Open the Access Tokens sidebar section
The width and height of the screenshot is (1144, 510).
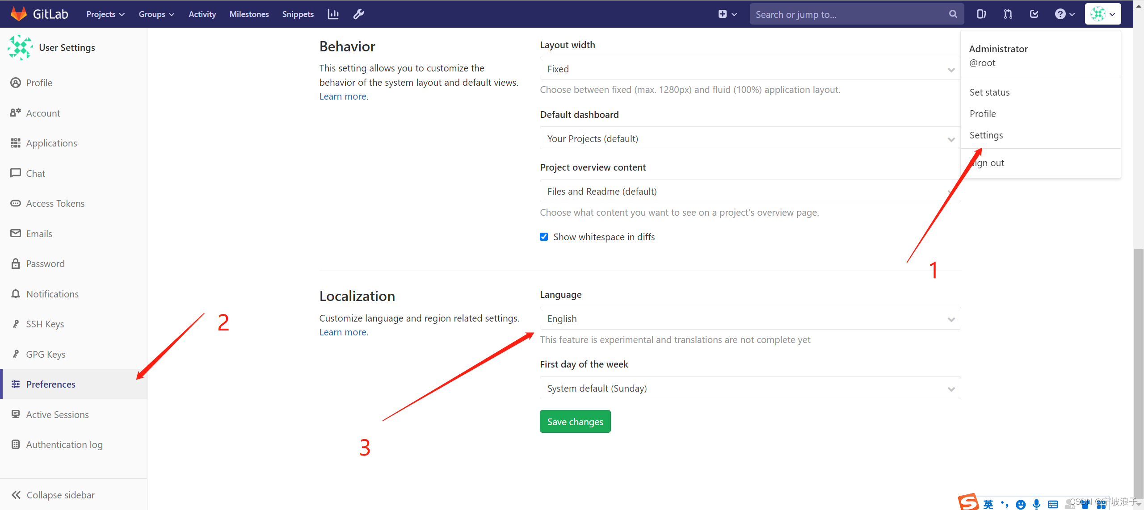(55, 203)
